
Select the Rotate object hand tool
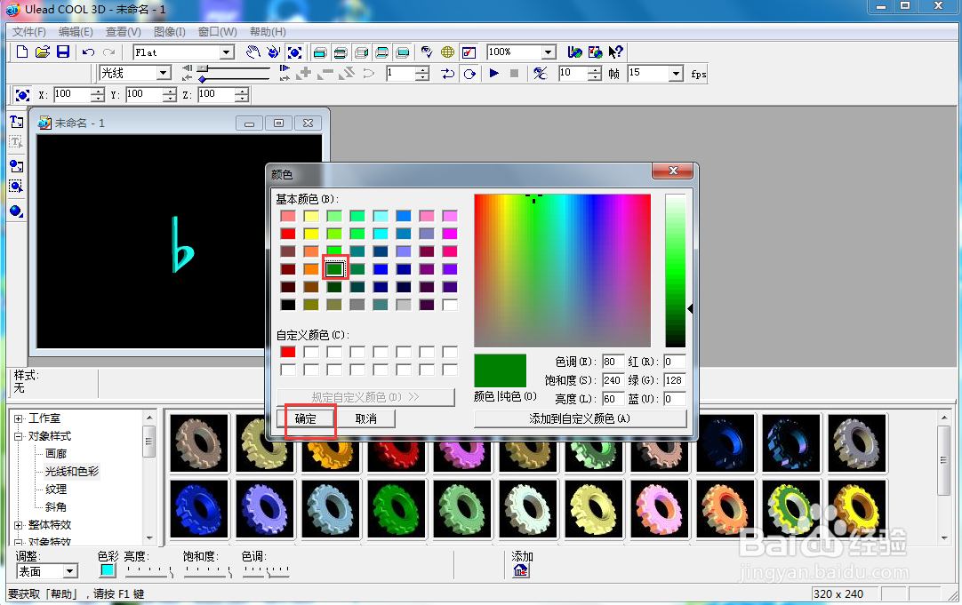274,52
